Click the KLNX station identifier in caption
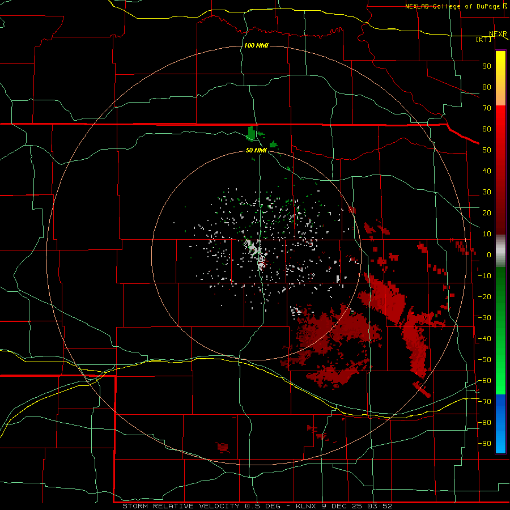The width and height of the screenshot is (510, 510). [x=306, y=506]
